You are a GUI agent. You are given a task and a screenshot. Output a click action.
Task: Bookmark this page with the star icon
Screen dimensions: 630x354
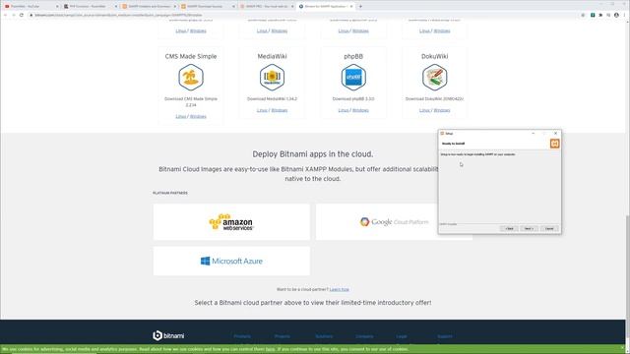point(583,15)
